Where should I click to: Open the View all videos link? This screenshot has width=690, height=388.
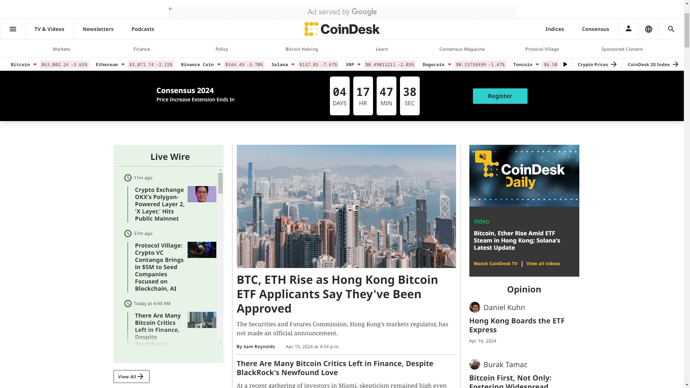543,264
